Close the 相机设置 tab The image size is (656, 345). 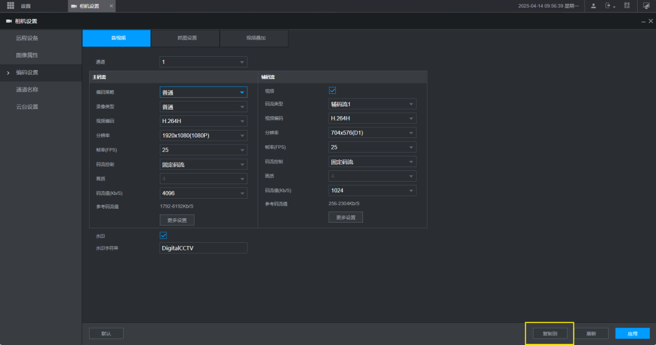111,6
